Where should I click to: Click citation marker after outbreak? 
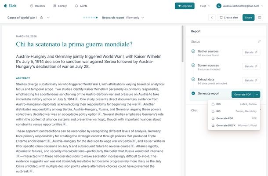(31, 171)
